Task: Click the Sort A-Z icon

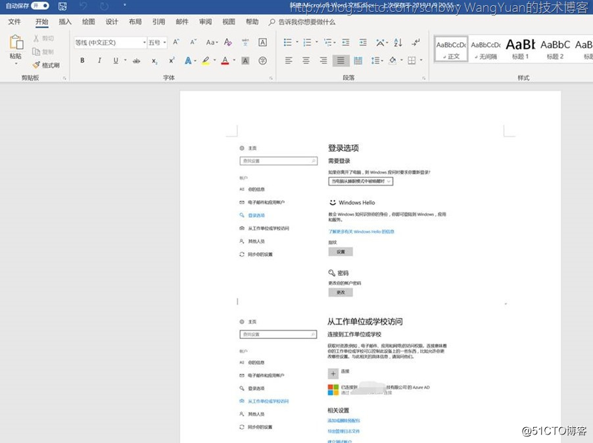Action: point(398,42)
